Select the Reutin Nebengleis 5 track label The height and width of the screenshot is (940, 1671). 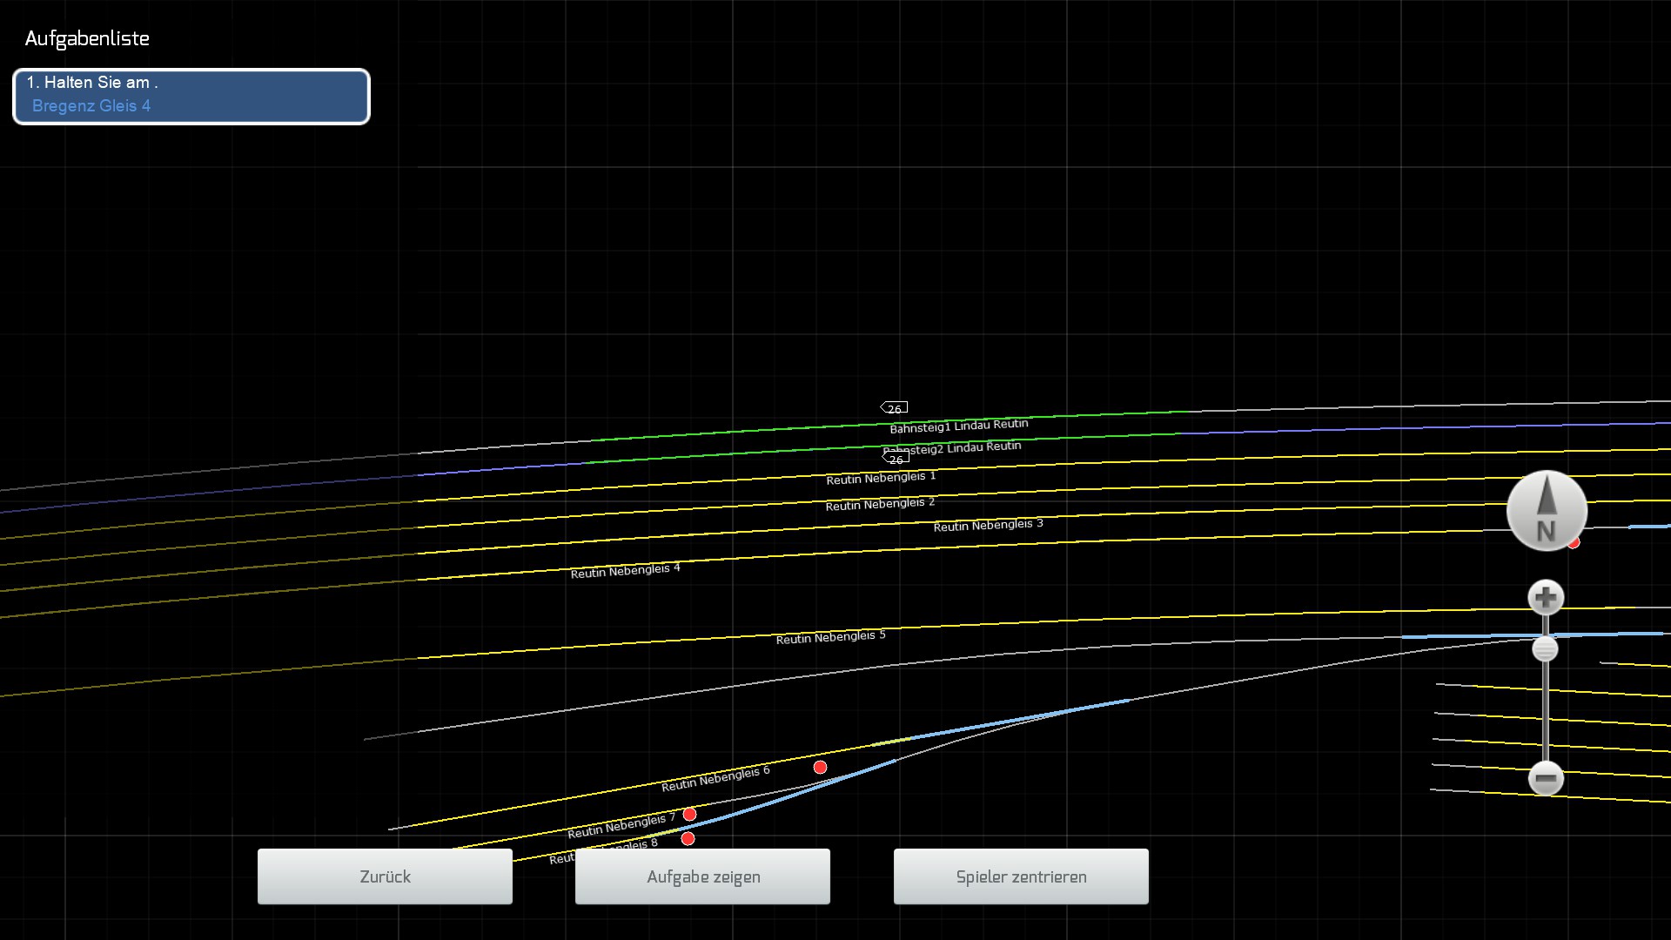[830, 637]
